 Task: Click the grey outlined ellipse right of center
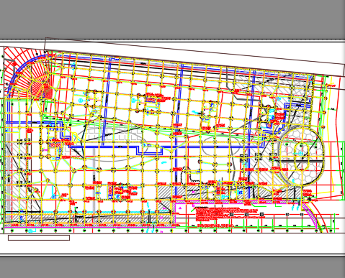pos(221,146)
